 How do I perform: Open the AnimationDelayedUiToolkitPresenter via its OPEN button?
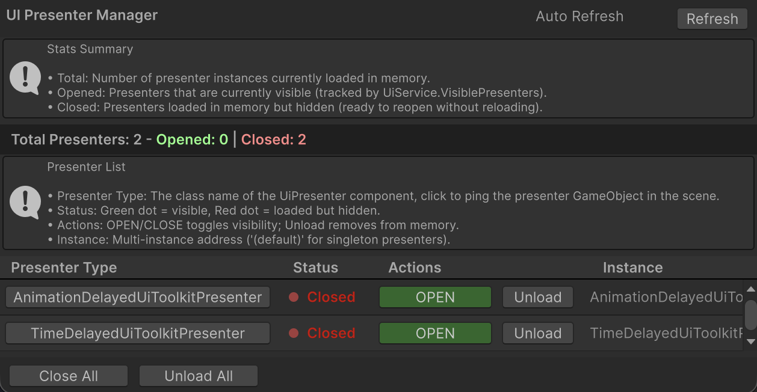[435, 297]
